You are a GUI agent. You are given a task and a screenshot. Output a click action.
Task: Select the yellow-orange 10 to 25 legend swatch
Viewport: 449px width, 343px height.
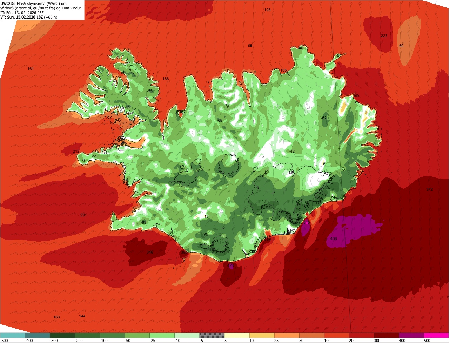(x=262, y=335)
